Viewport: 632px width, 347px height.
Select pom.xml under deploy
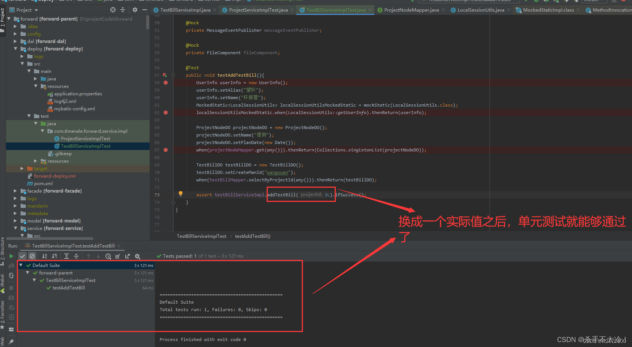[43, 183]
